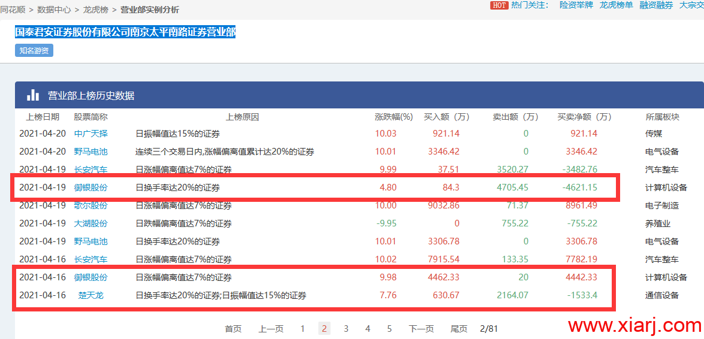Click the price change value -9.95
This screenshot has height=339, width=704.
pos(386,223)
